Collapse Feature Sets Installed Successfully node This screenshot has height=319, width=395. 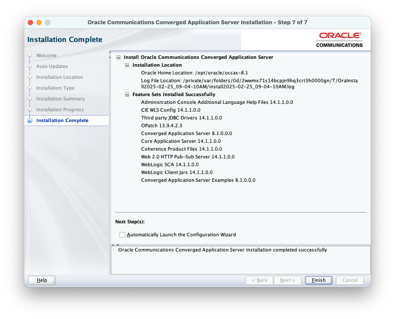pyautogui.click(x=127, y=95)
